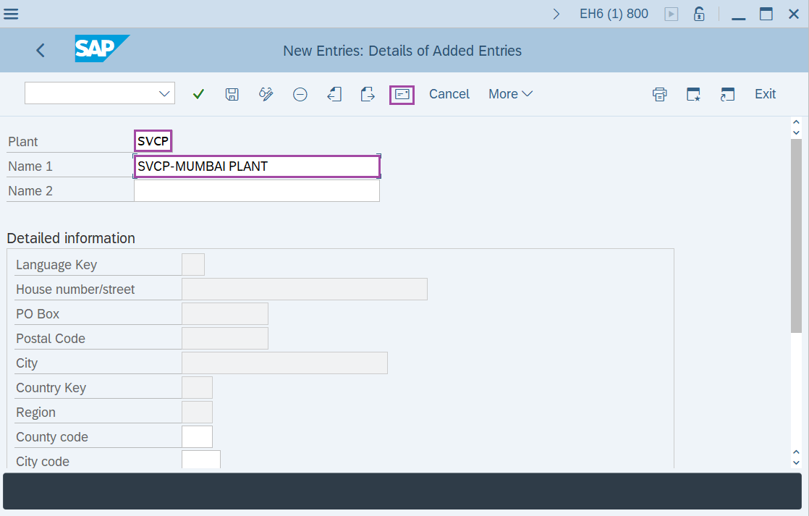Click the Cancel option

coord(449,94)
